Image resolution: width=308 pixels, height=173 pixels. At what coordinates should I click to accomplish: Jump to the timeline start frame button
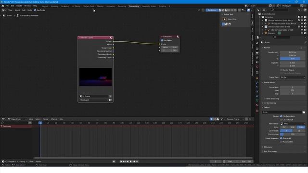[121, 161]
